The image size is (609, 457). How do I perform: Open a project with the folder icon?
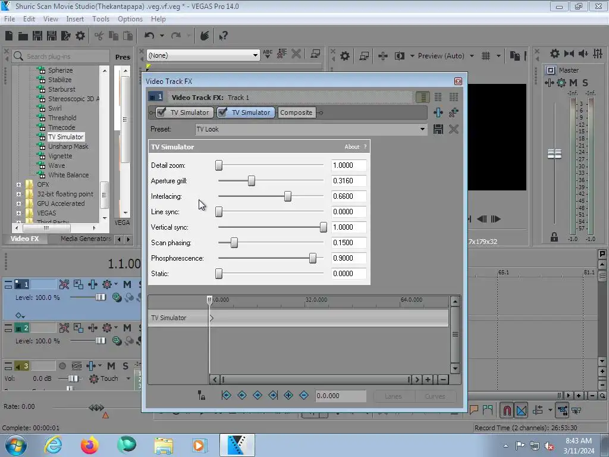(x=23, y=36)
